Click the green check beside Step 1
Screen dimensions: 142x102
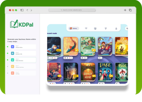[x=8, y=47]
